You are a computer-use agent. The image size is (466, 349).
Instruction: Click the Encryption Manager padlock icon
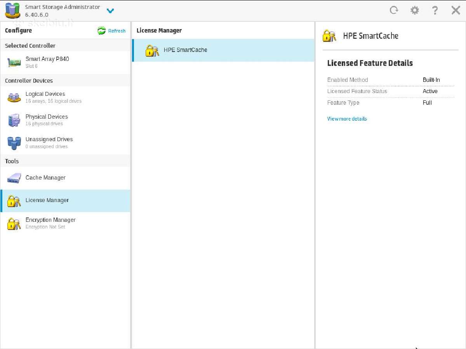click(x=14, y=224)
